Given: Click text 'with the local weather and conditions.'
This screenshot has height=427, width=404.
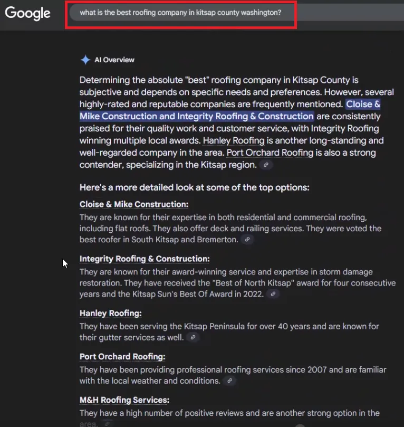Looking at the screenshot, I should click(150, 381).
